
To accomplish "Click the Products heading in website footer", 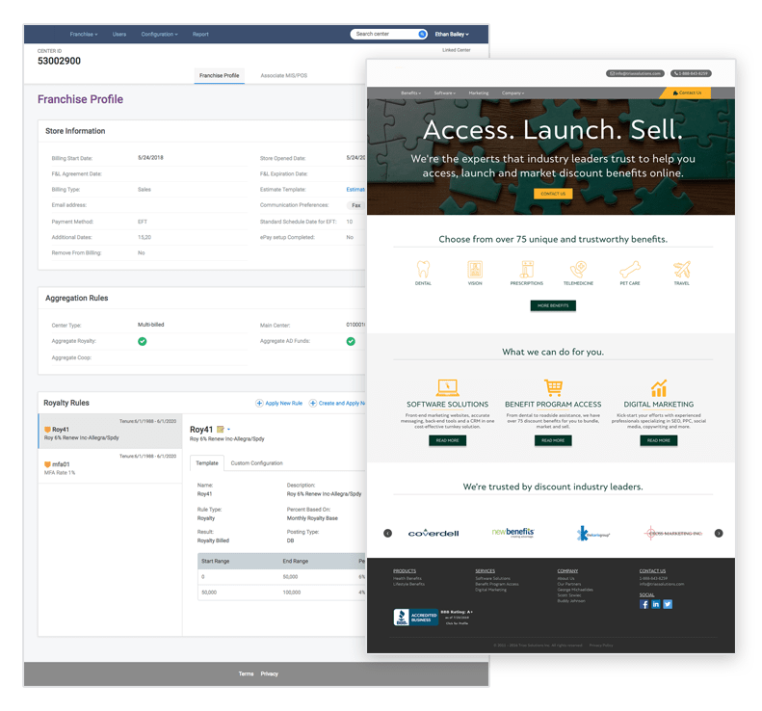I will tap(405, 571).
